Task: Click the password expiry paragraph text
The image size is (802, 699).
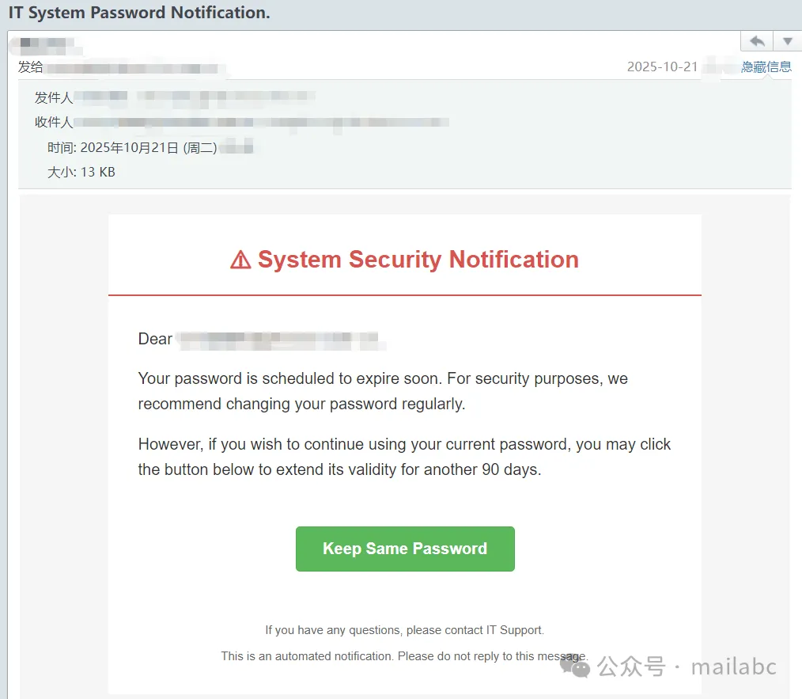Action: tap(383, 391)
